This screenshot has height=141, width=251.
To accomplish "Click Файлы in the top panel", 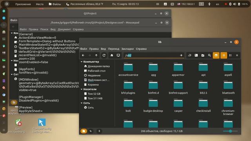I will (55, 4).
